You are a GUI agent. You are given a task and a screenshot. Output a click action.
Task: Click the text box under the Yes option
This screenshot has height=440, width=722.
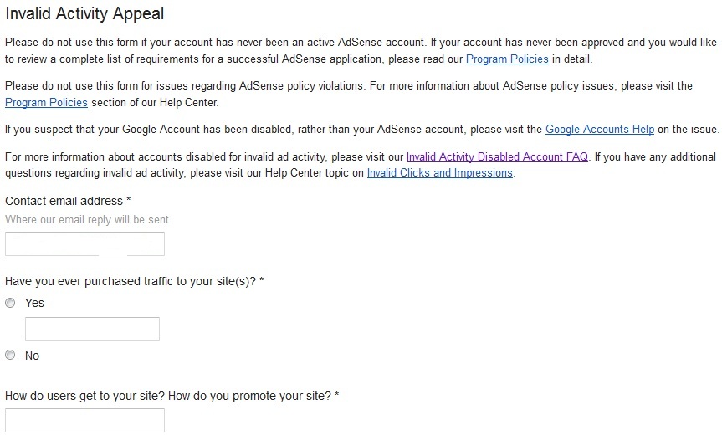pyautogui.click(x=92, y=329)
